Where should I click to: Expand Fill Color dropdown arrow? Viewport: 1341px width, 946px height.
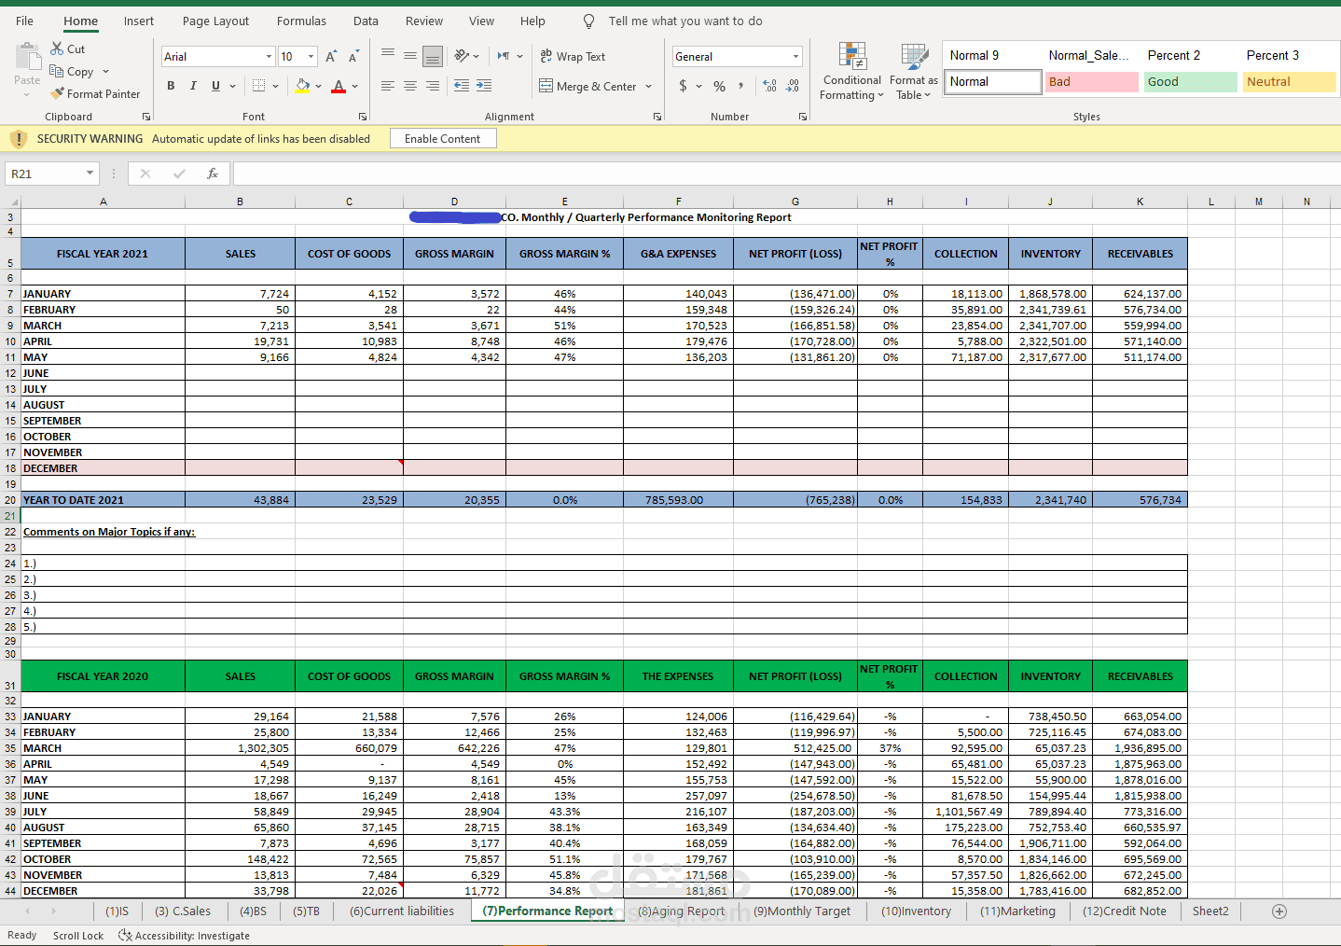coord(318,86)
